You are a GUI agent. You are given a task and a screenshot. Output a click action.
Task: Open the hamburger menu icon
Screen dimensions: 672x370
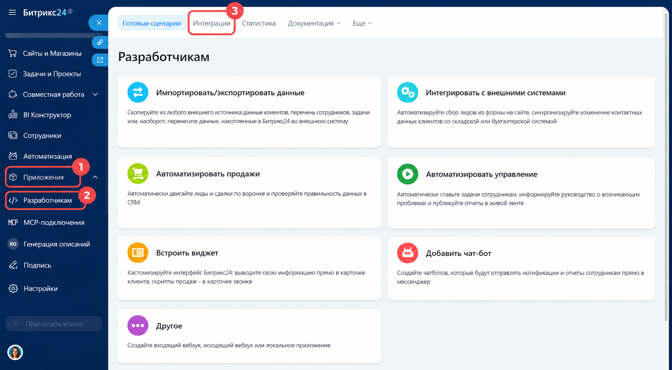click(12, 12)
